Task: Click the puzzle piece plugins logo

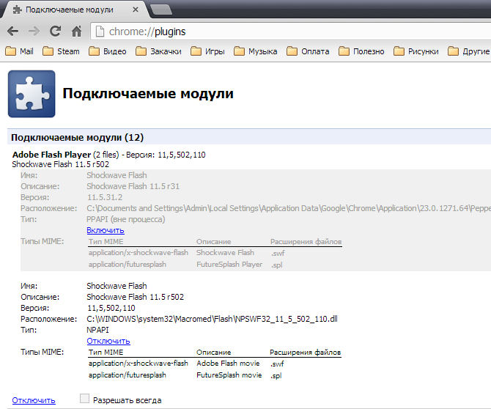Action: (32, 94)
